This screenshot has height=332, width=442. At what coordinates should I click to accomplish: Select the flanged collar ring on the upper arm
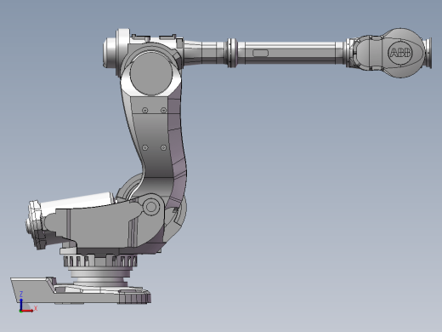[232, 53]
